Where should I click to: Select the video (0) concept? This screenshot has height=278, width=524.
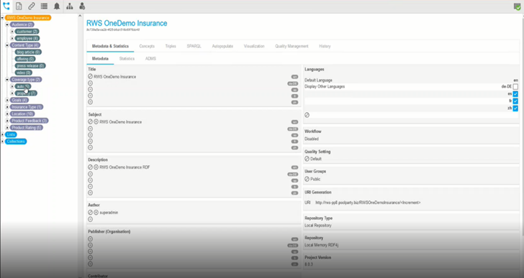pyautogui.click(x=23, y=73)
